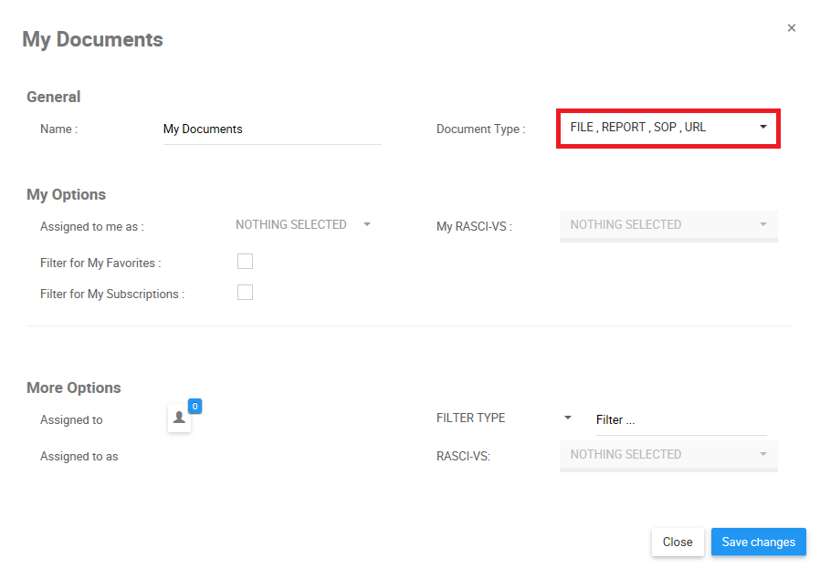Click the Save changes button
The image size is (820, 568).
(758, 542)
